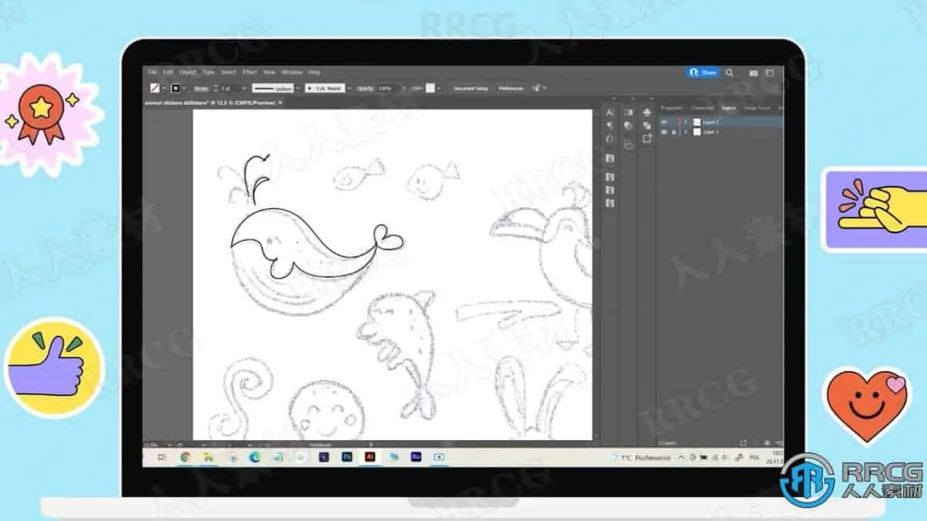Open the Window menu
927x521 pixels.
coord(292,72)
